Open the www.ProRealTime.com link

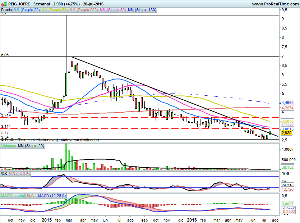[x=275, y=4]
